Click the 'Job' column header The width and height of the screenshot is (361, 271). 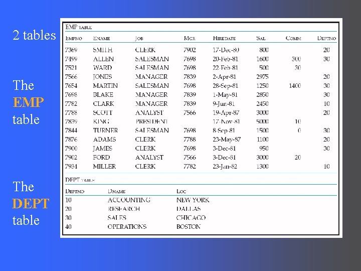139,38
